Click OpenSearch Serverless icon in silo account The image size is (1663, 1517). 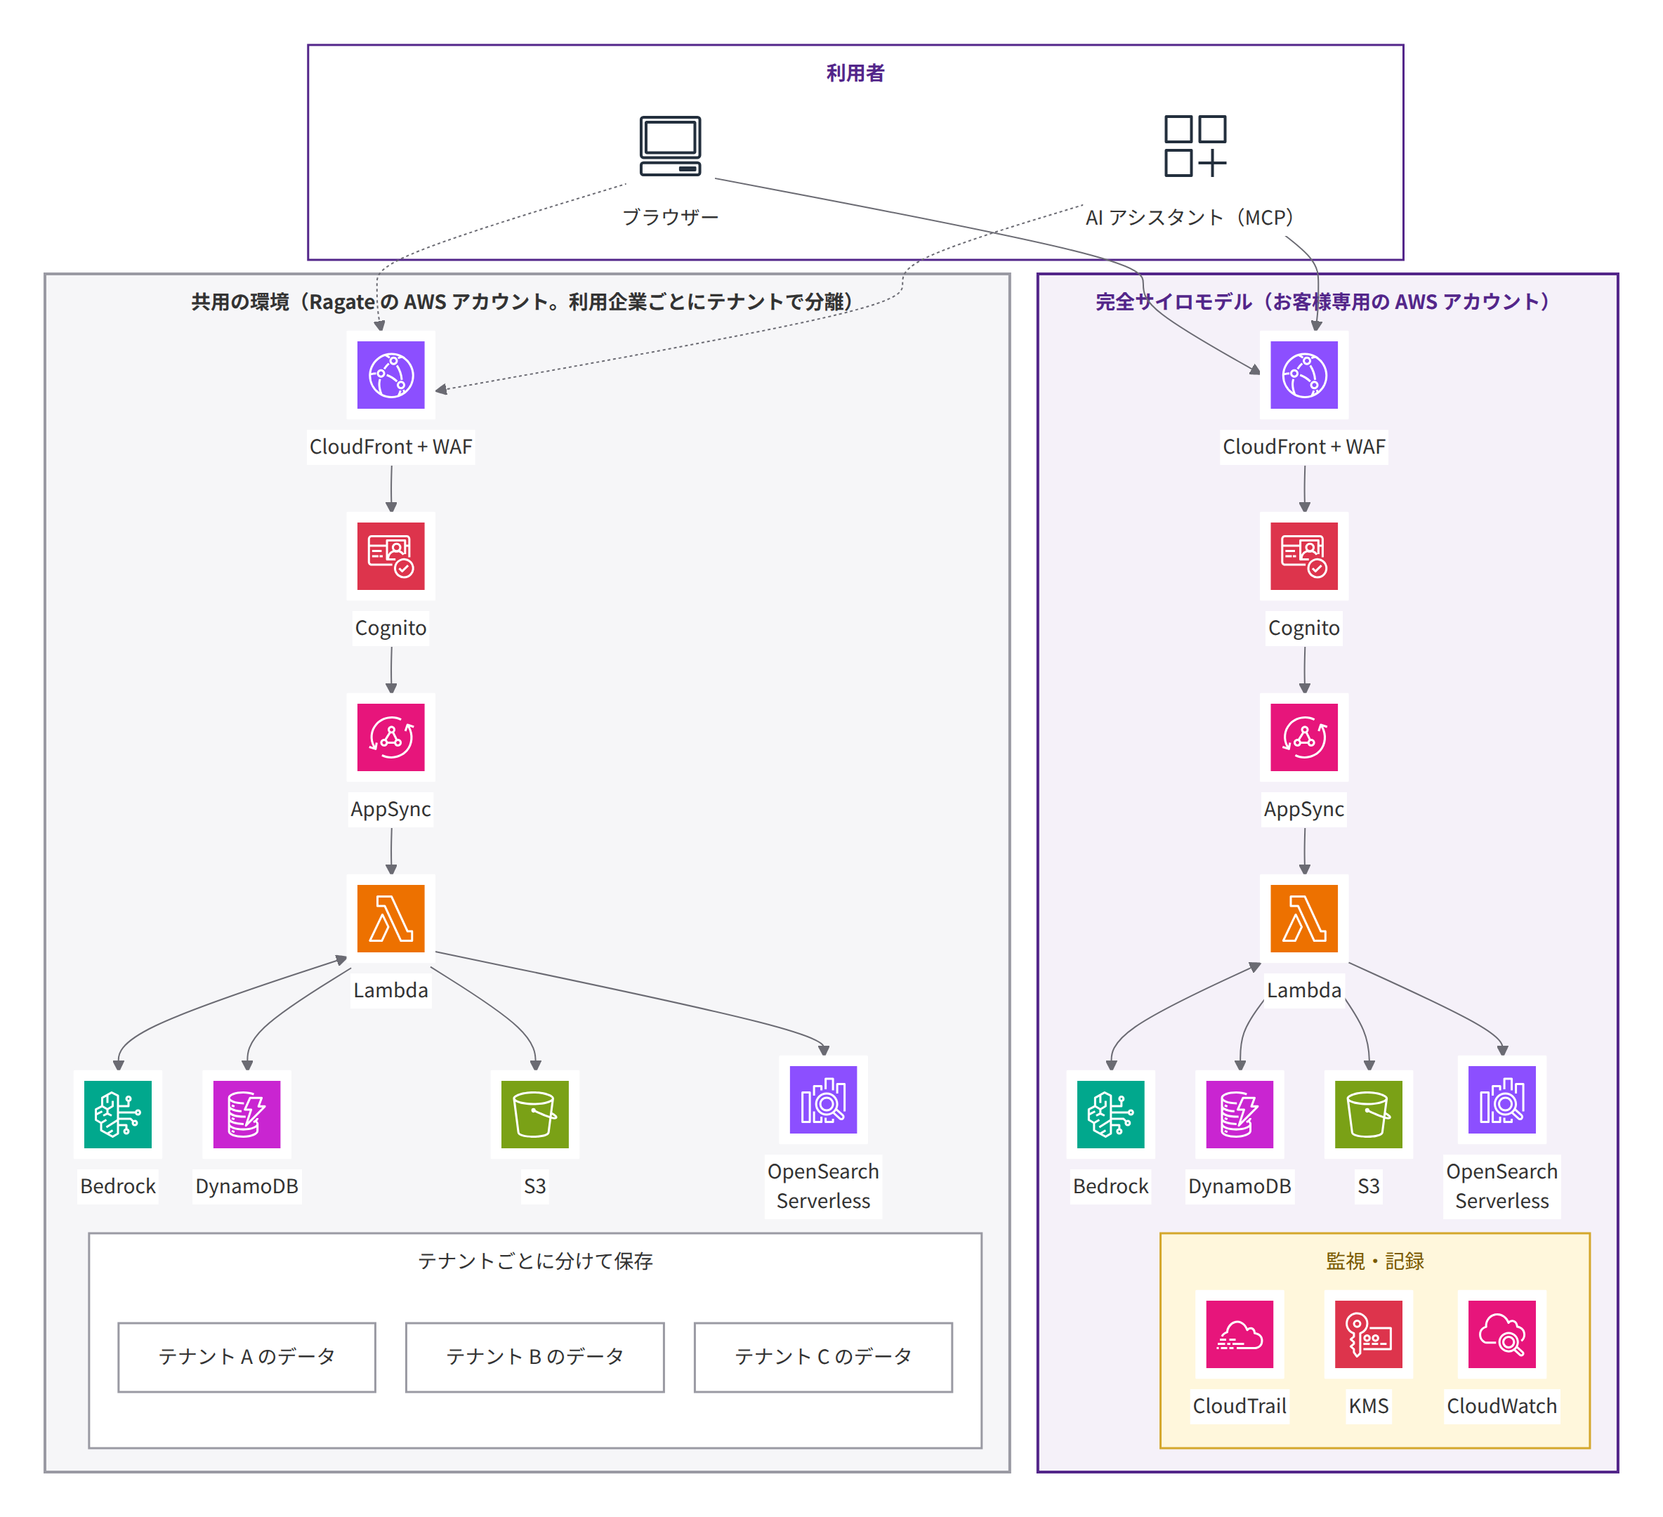coord(1501,1100)
